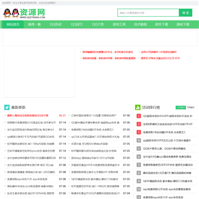Open the 绿钻嘉年华活动 pick幸运福袋 post

pos(30,186)
